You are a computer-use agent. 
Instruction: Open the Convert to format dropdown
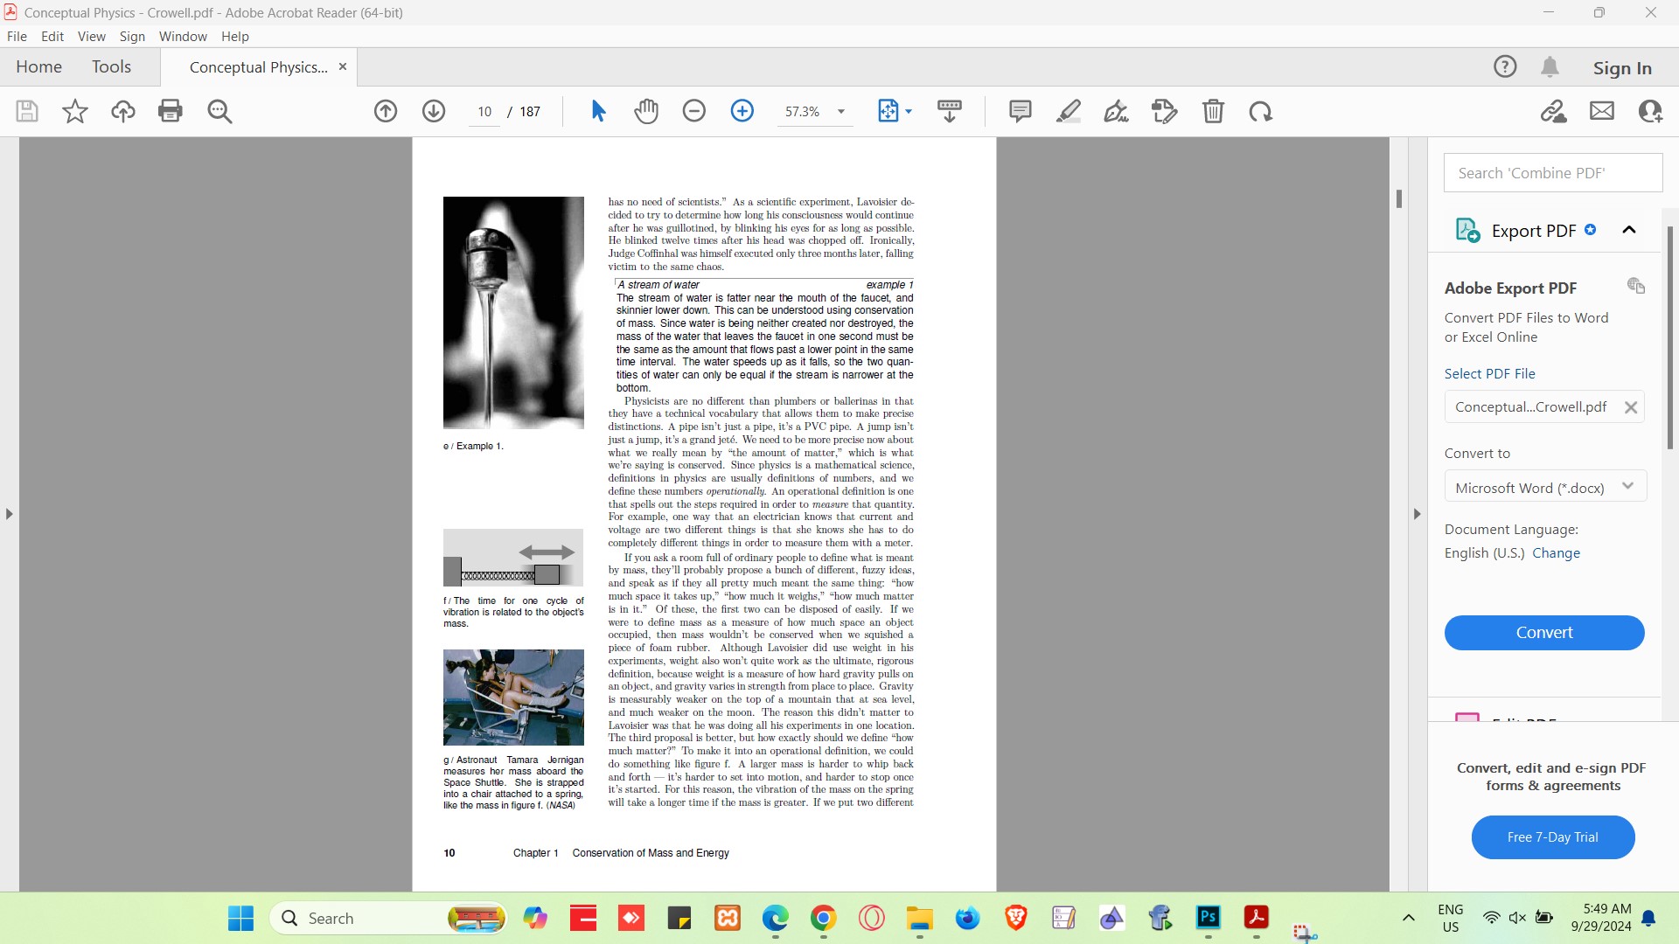[1545, 487]
